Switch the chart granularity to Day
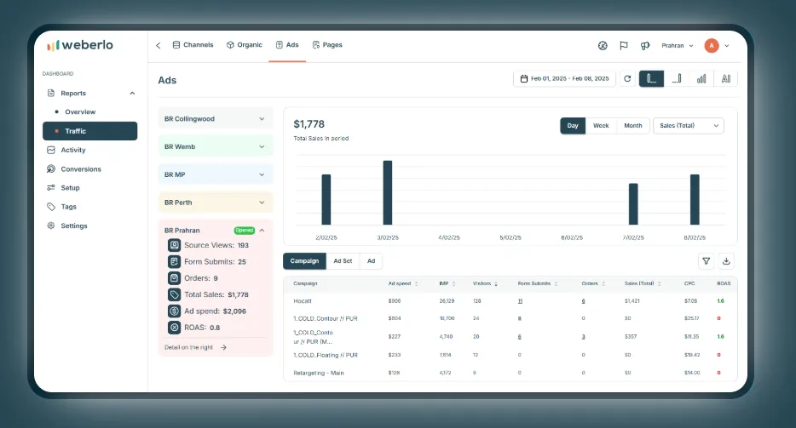 573,126
